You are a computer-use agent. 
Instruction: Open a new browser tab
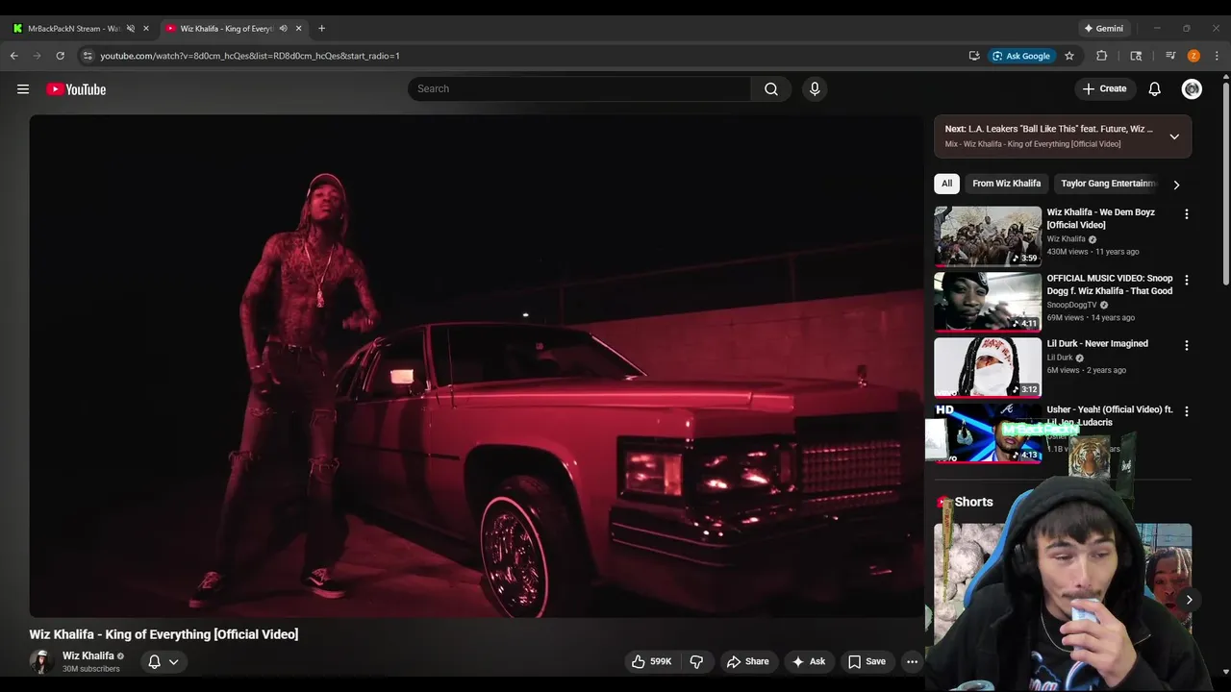[321, 28]
